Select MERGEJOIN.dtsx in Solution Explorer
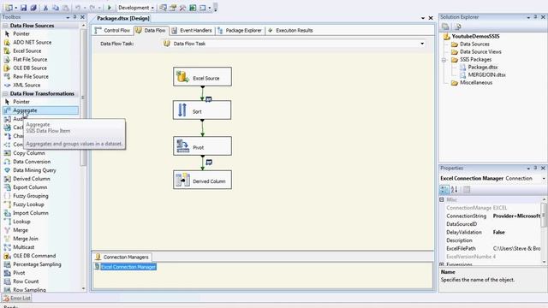548x308 pixels. [x=486, y=74]
